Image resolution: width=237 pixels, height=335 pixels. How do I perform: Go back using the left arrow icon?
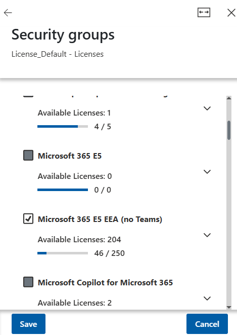coord(8,13)
